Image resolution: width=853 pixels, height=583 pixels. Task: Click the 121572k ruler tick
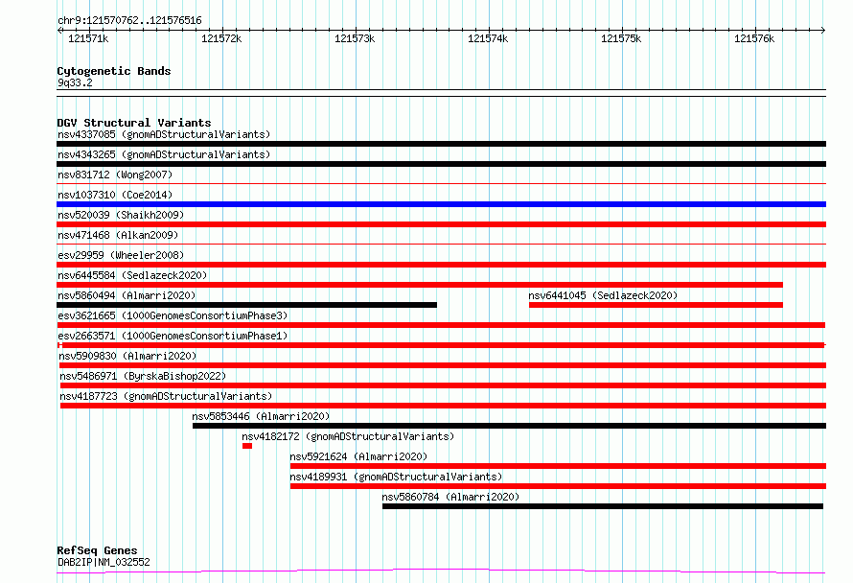(221, 38)
